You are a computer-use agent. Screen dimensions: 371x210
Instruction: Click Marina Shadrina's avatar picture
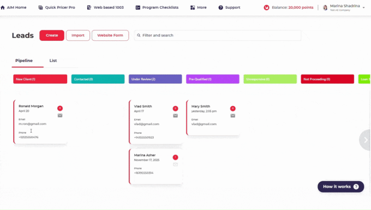coord(325,8)
